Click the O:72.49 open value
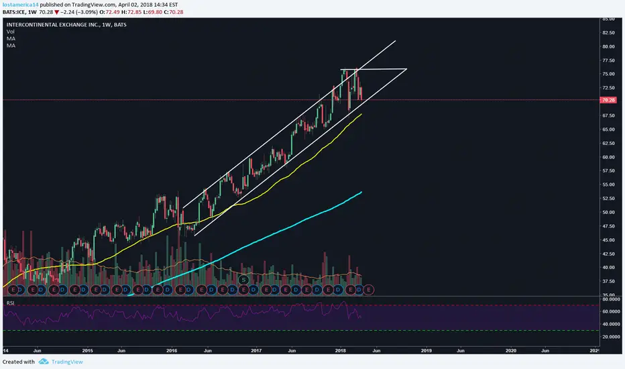 point(109,12)
